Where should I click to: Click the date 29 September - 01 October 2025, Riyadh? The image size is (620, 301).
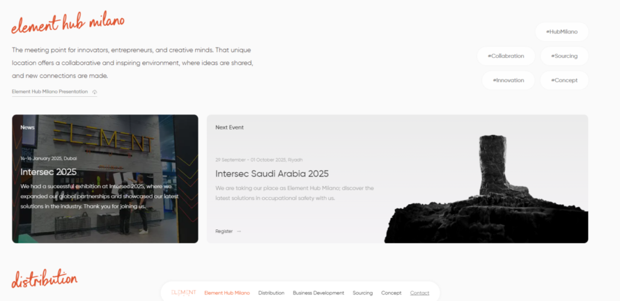pos(259,160)
